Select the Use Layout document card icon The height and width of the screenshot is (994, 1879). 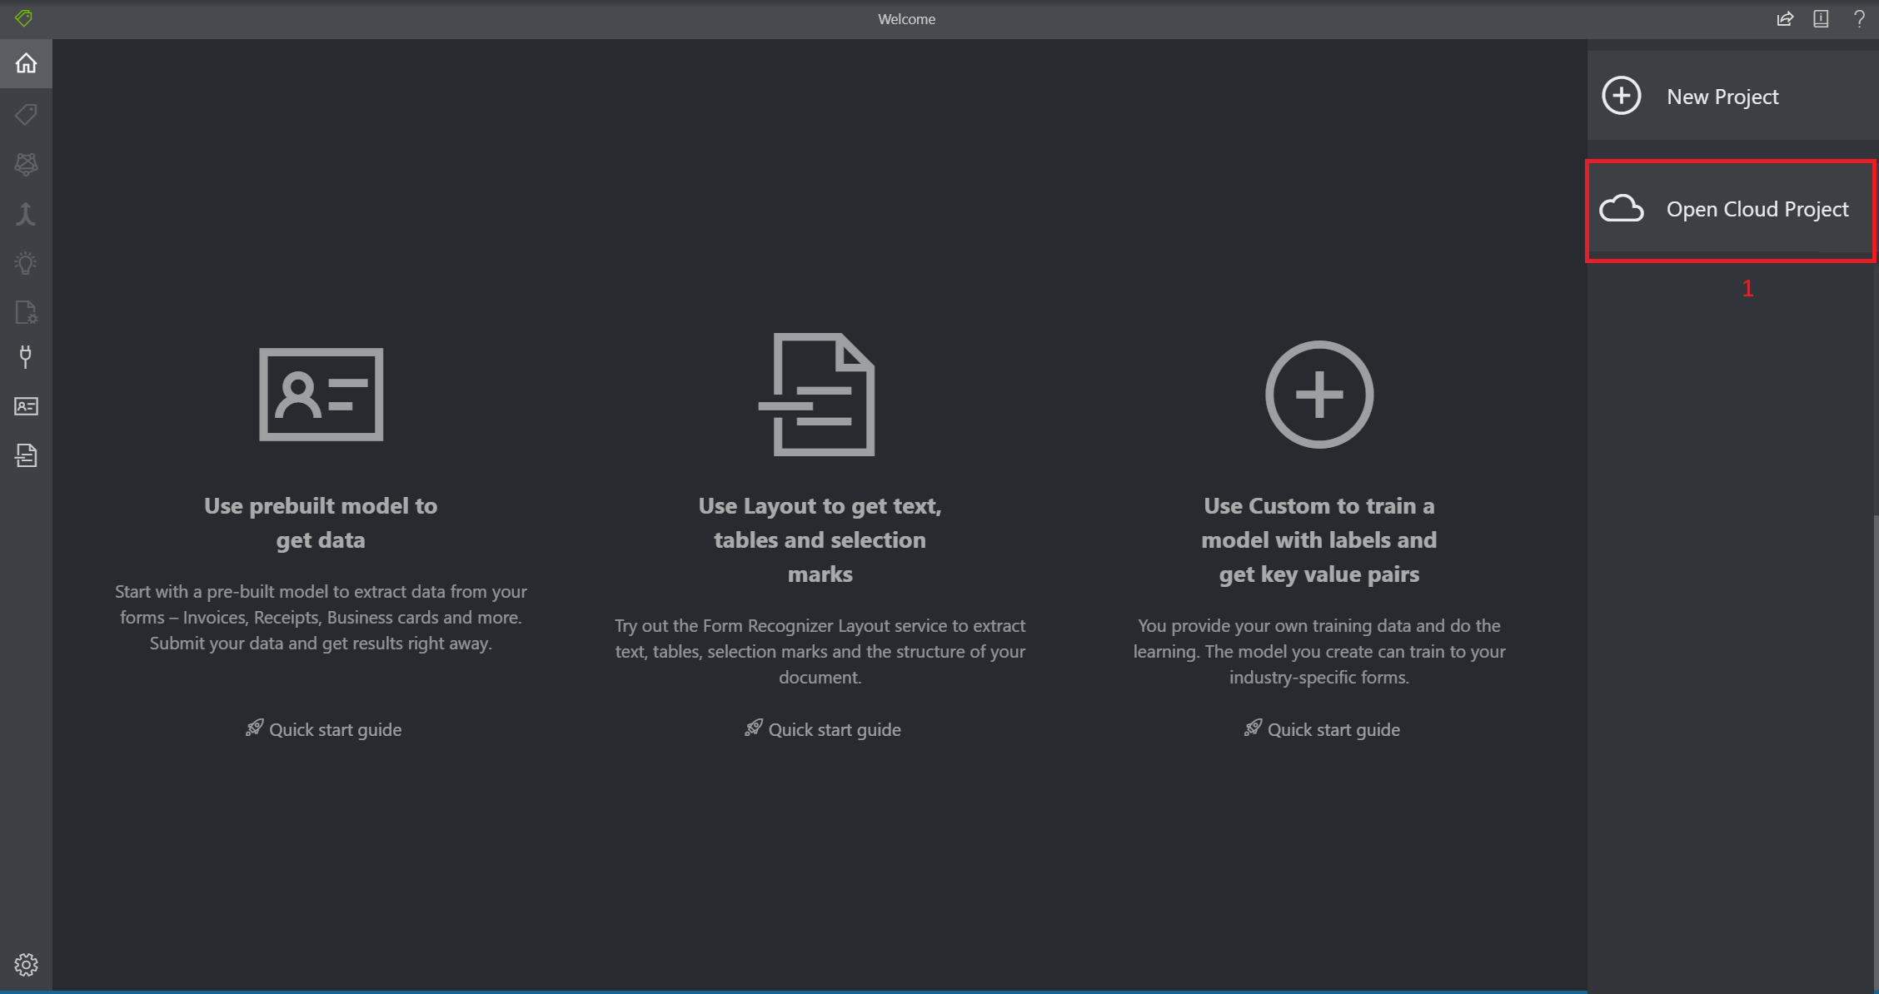[819, 394]
